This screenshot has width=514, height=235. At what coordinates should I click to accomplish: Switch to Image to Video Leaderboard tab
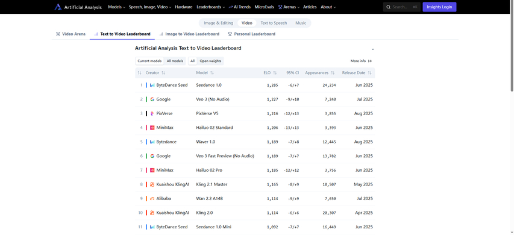coord(189,34)
